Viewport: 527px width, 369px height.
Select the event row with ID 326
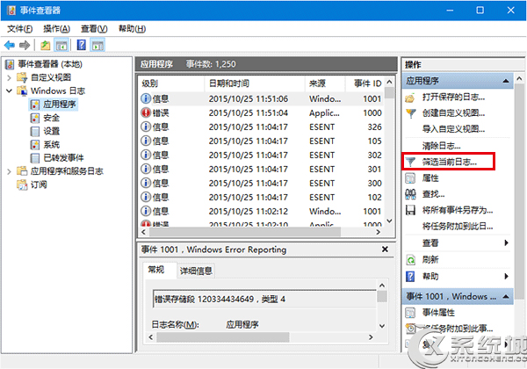click(x=261, y=127)
